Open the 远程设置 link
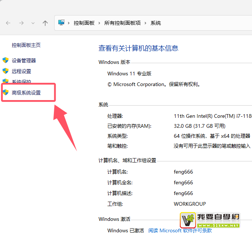Screen dimensions: 252x236 tap(21, 71)
